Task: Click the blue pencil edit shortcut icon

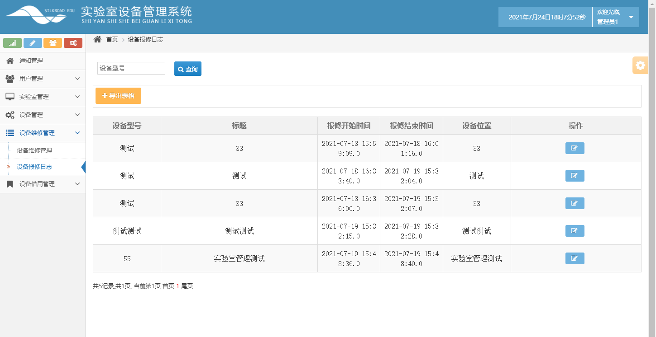Action: coord(32,42)
